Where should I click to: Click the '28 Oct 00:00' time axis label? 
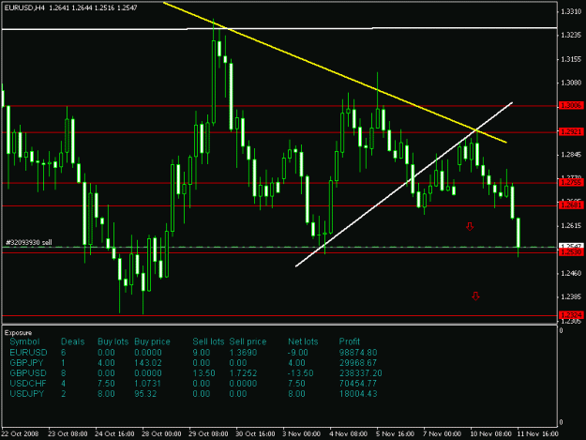tap(161, 433)
